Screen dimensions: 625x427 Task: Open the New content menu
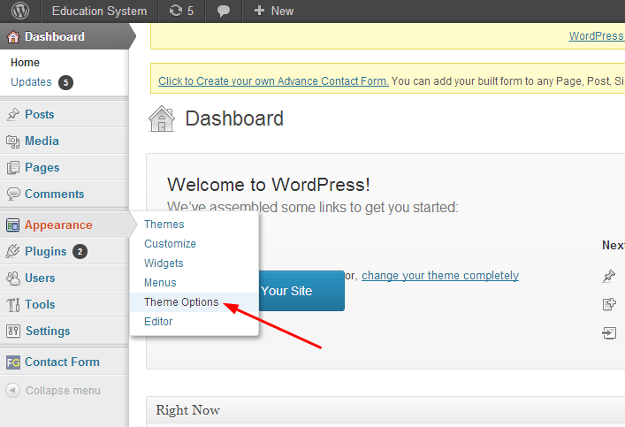(x=274, y=11)
